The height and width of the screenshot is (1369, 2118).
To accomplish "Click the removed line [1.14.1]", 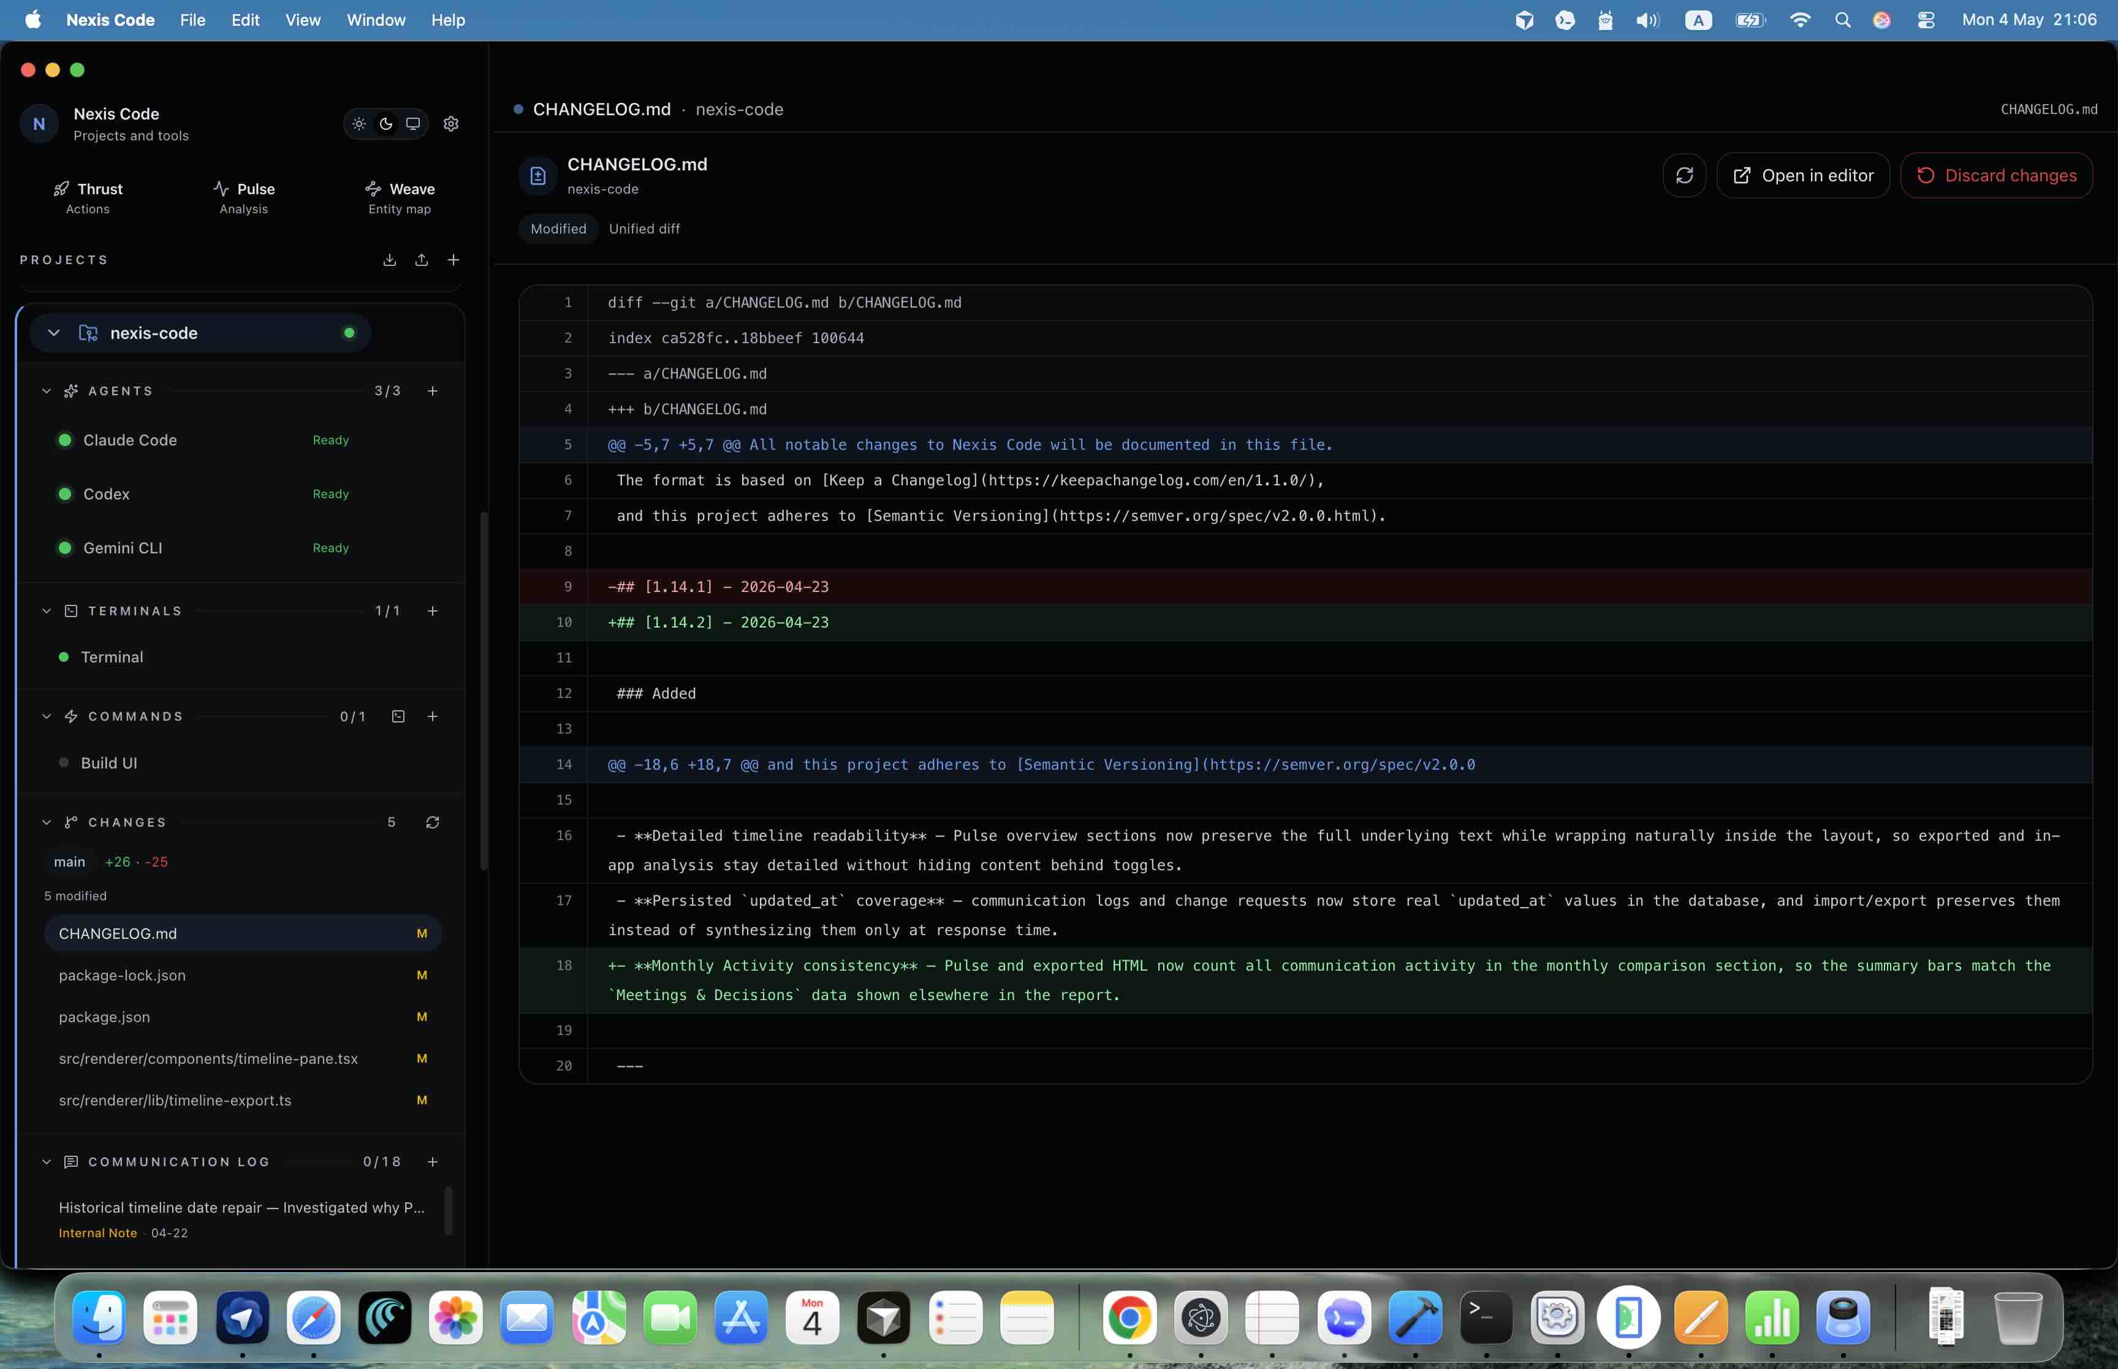I will 1305,586.
